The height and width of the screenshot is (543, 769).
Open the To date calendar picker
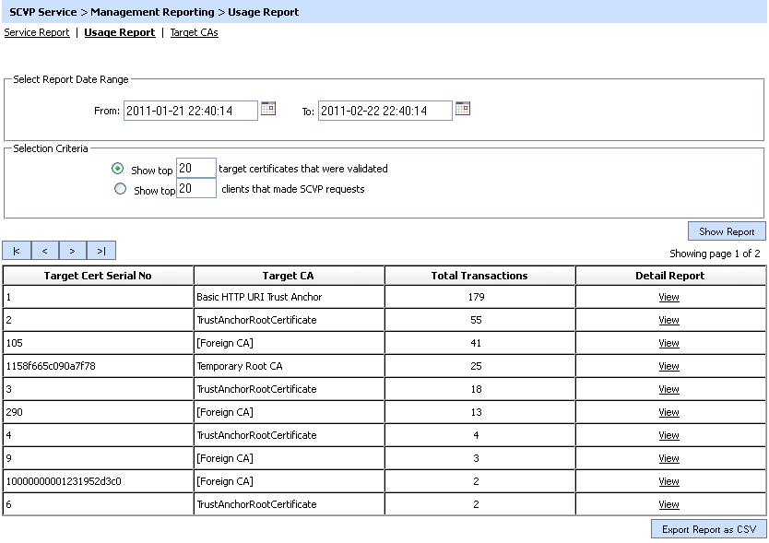[463, 109]
